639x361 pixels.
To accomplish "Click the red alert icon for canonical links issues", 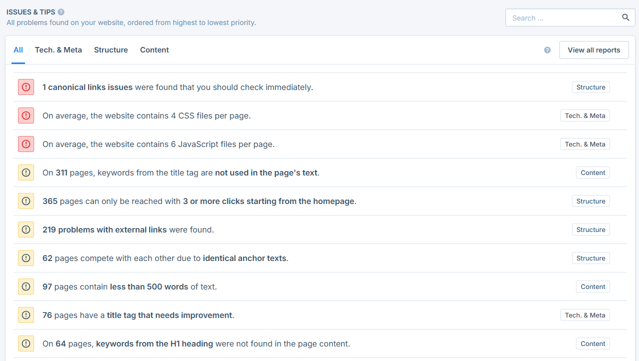I will point(26,87).
